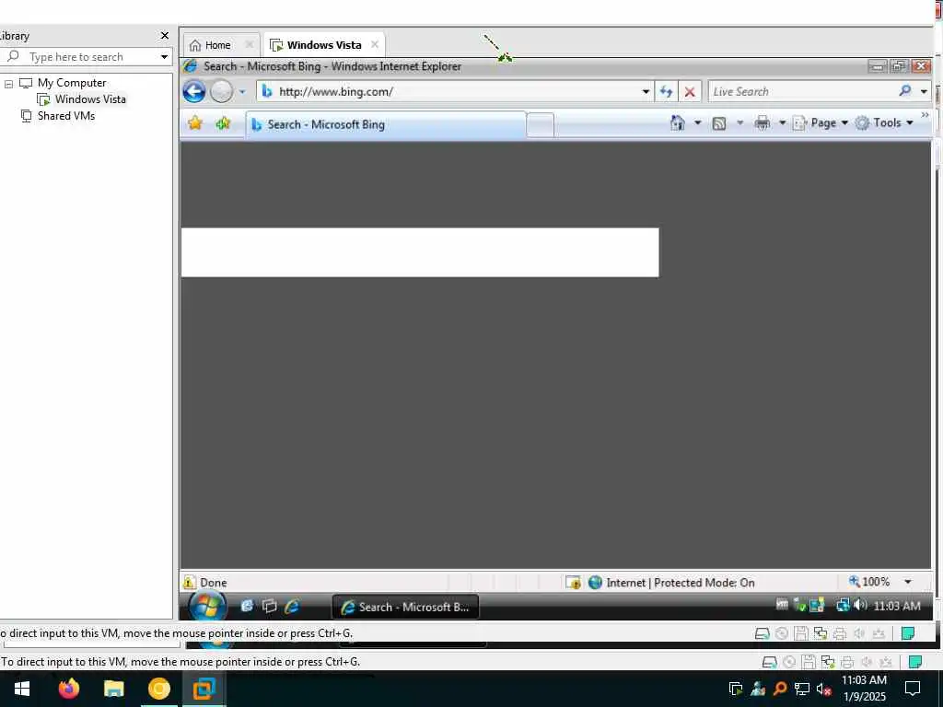Click the Live Search magnifier icon
943x707 pixels.
point(905,91)
